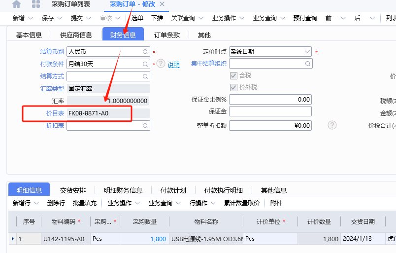396x253 pixels.
Task: Select the 明细信息 tab
Action: [29, 189]
